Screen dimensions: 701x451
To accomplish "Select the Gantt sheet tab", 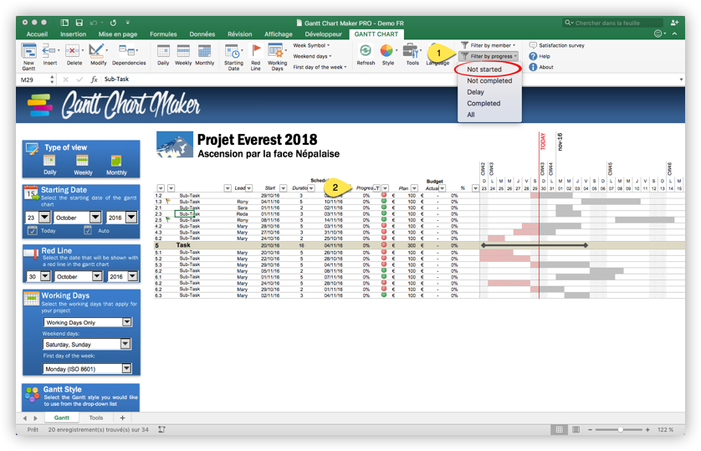I will click(x=62, y=418).
